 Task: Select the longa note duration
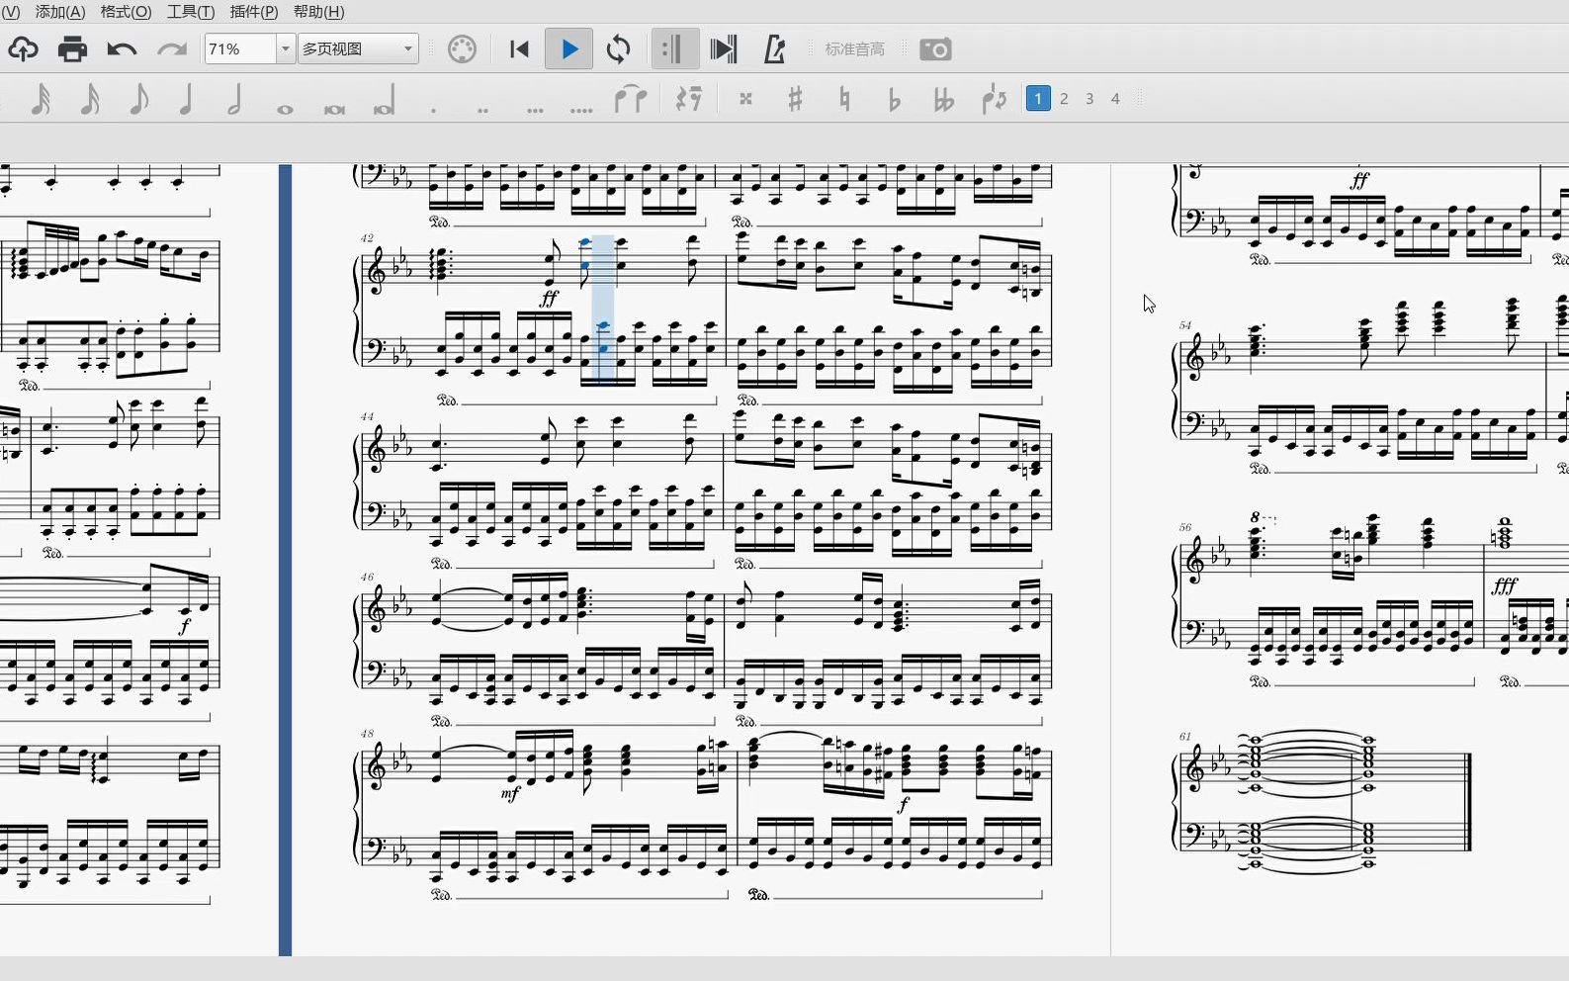(x=385, y=102)
